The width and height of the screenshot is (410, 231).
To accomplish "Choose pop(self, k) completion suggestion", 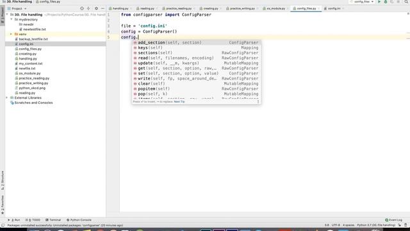I will 196,94.
